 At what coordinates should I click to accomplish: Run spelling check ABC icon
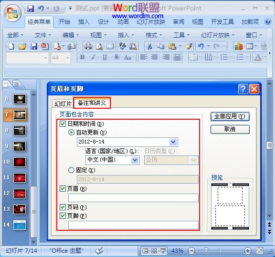tap(122, 46)
